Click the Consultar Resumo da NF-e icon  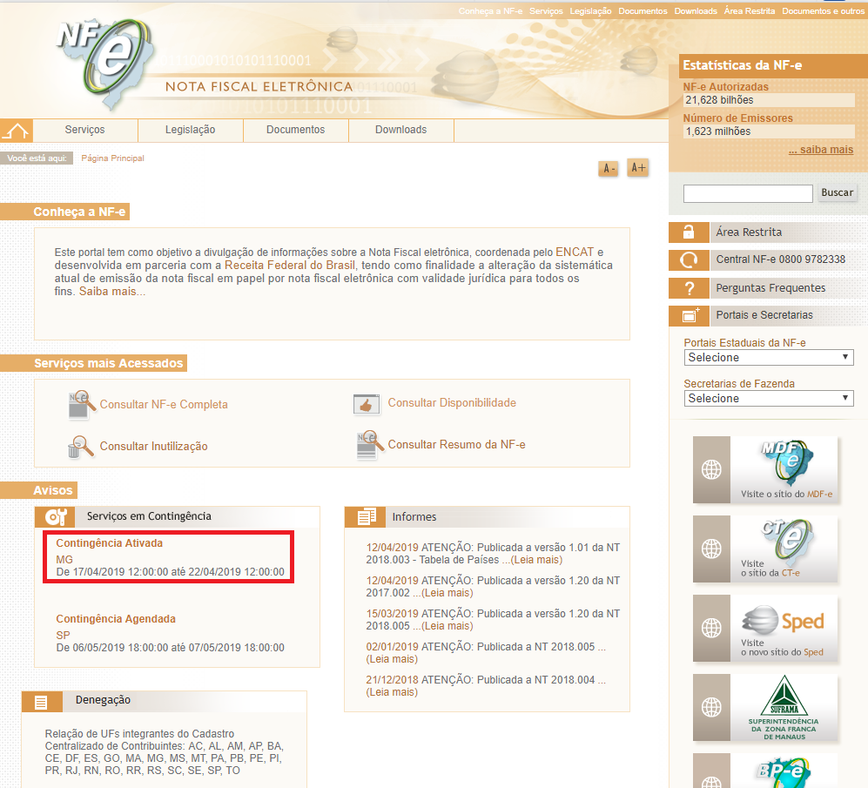tap(368, 445)
